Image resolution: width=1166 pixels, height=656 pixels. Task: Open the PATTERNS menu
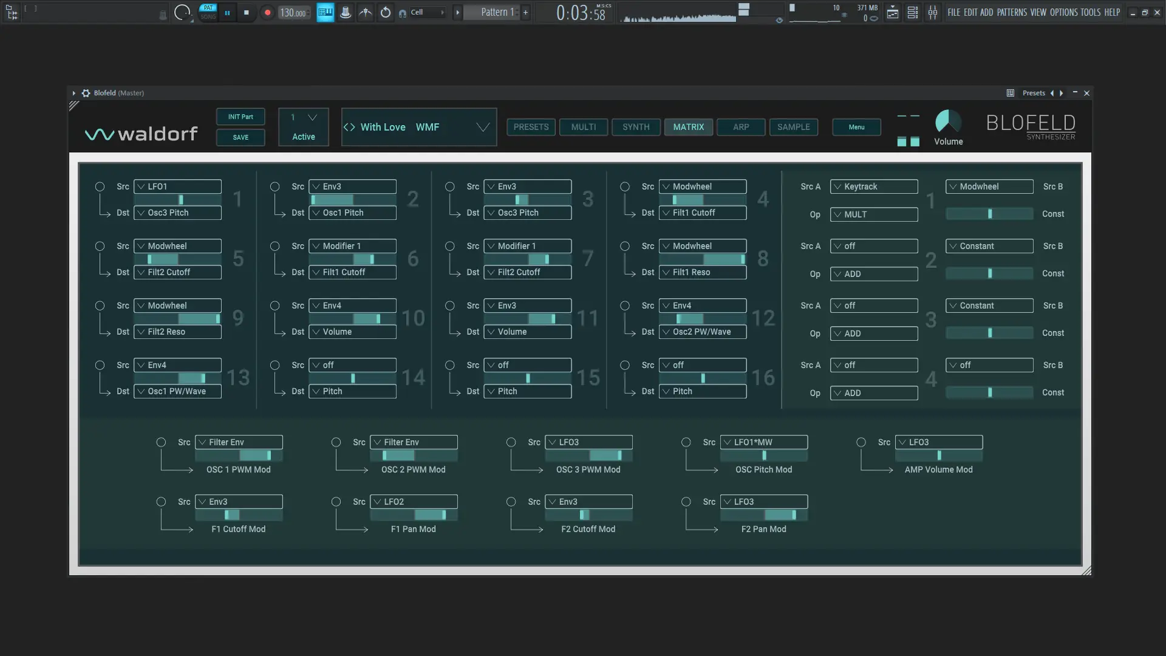1011,12
